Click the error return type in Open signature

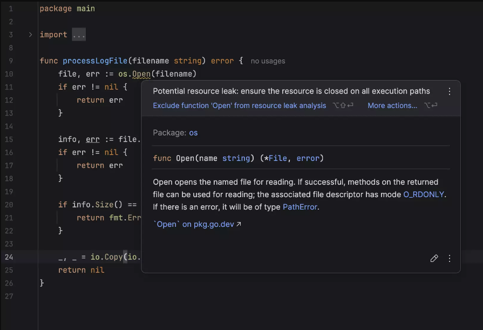point(308,158)
